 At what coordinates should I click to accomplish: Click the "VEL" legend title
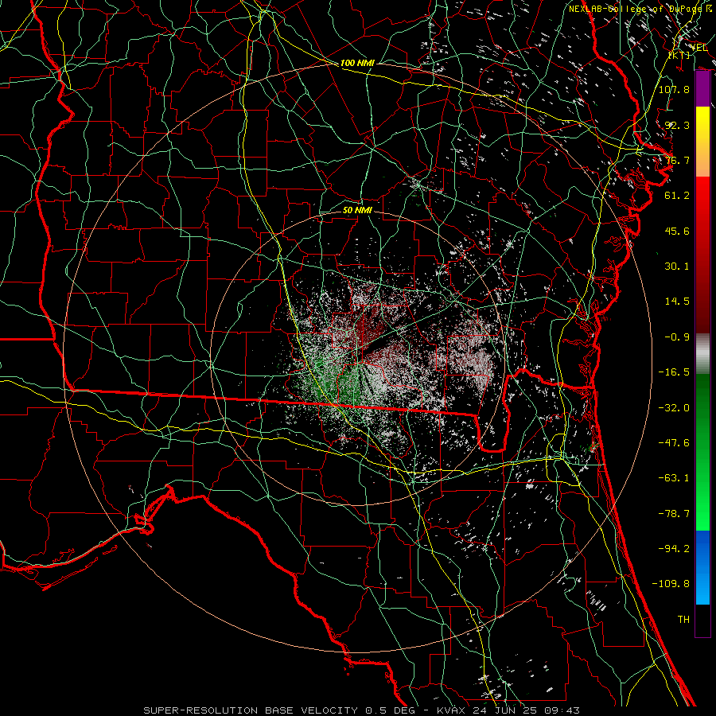pos(698,48)
